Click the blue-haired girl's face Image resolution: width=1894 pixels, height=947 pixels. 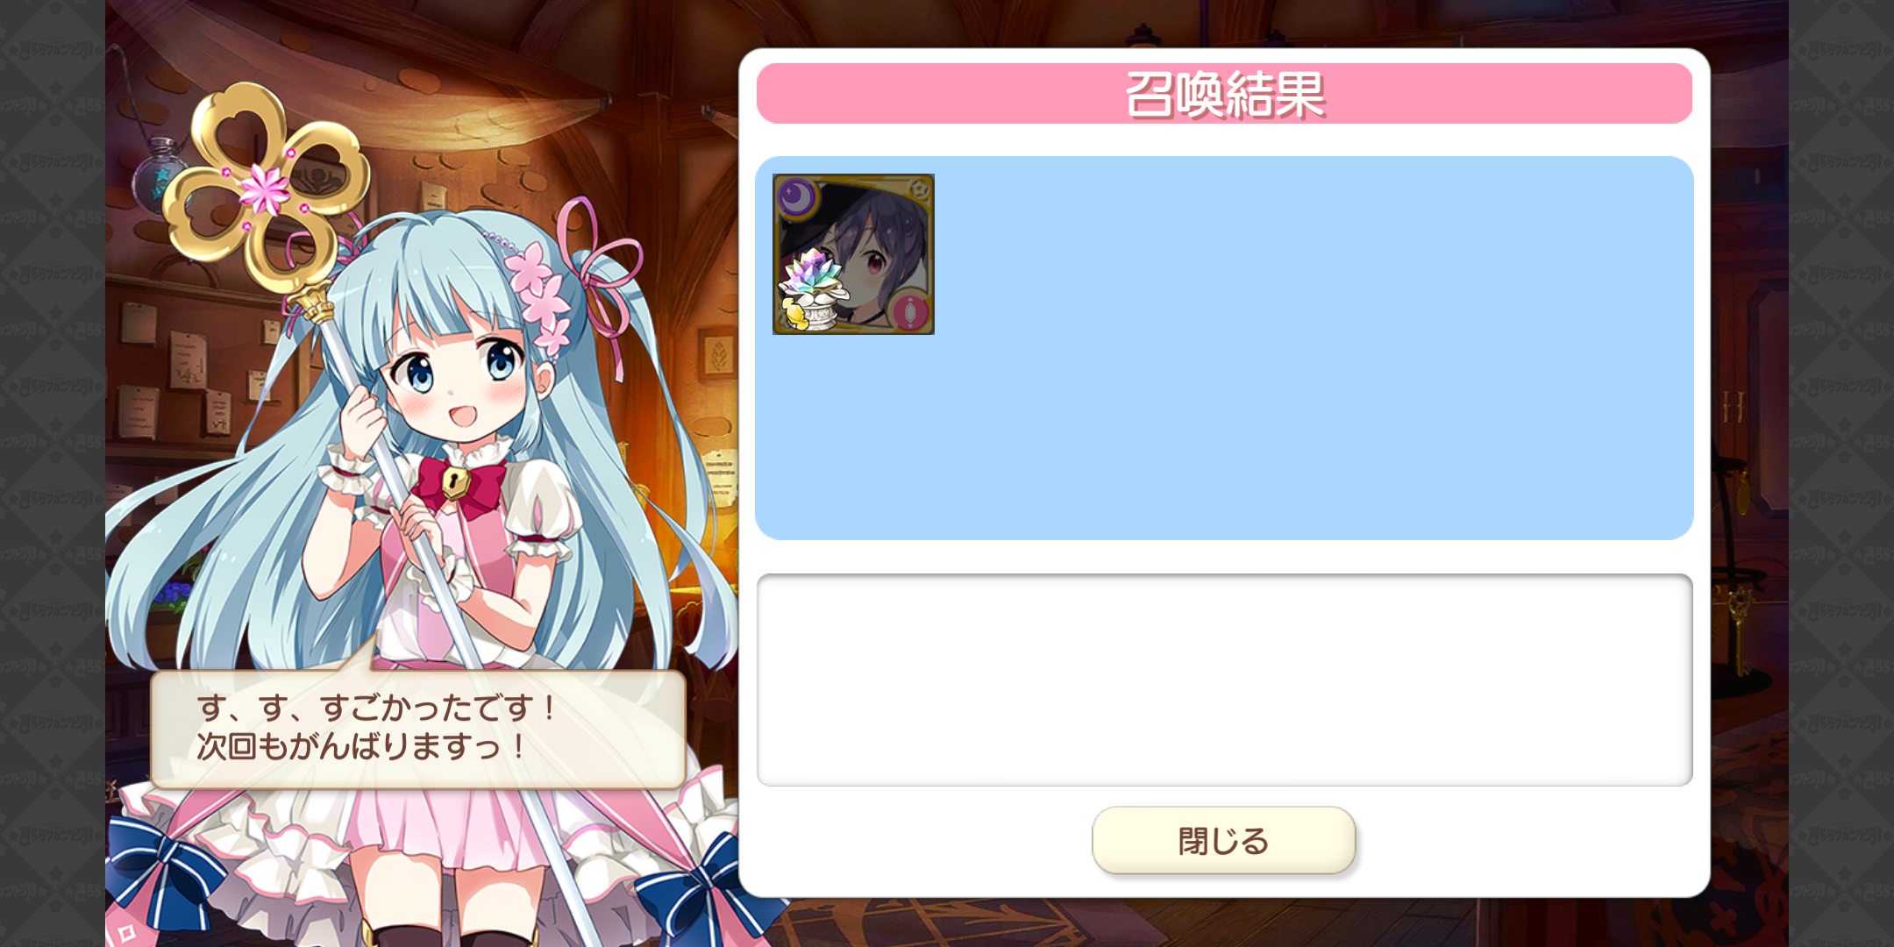click(x=456, y=377)
